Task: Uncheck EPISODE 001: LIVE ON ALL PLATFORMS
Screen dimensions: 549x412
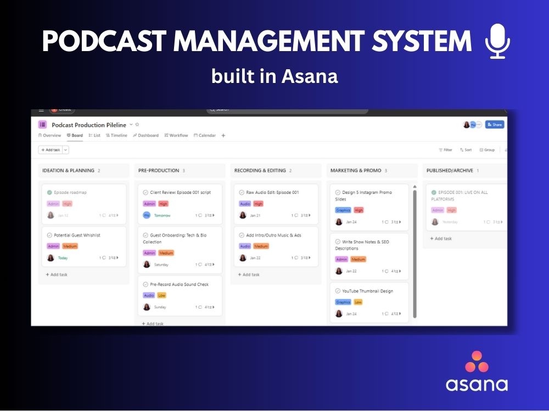Action: [434, 192]
